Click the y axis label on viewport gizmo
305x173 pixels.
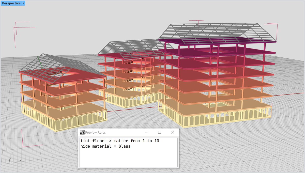pos(10,160)
